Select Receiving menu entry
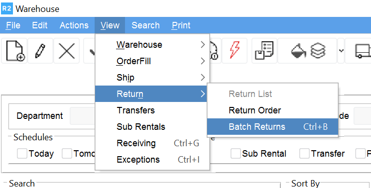This screenshot has height=188, width=371. coord(152,143)
